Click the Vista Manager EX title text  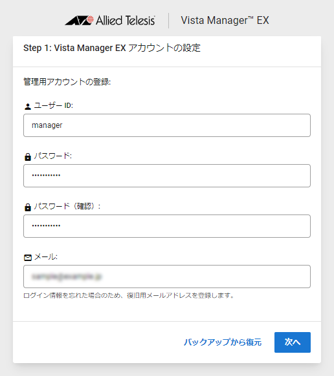[x=225, y=21]
